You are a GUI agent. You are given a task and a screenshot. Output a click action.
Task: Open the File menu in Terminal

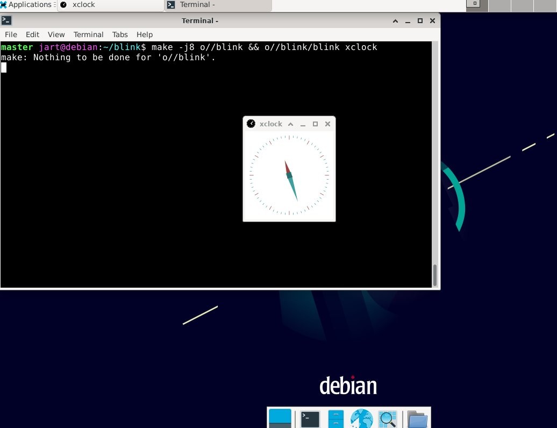[11, 34]
